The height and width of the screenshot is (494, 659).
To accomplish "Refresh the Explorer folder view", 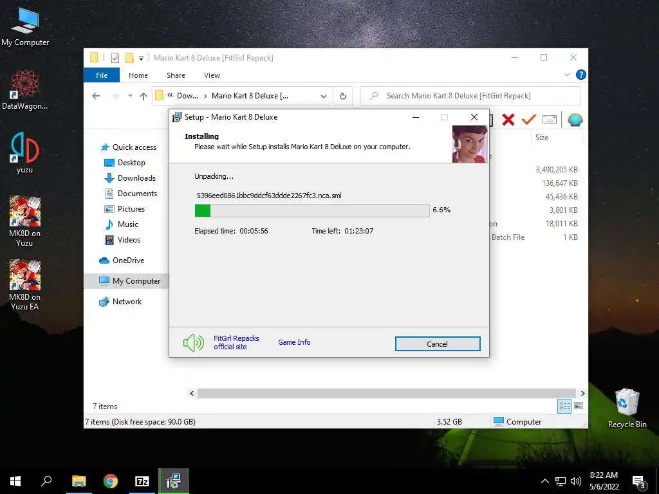I will pyautogui.click(x=343, y=96).
